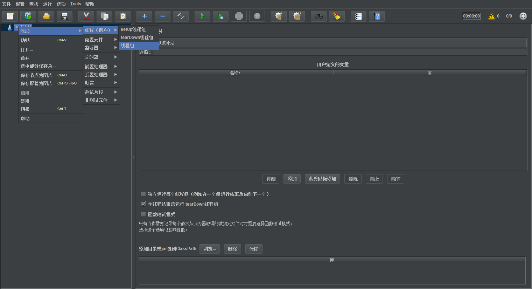Stop the test with stop icon

coord(239,16)
